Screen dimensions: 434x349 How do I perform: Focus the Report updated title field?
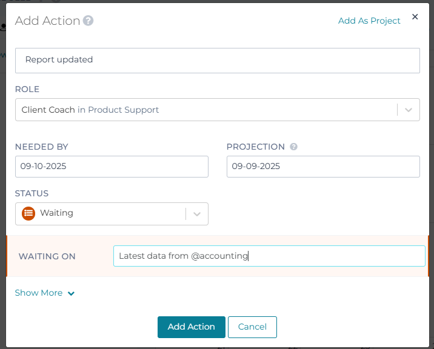(x=217, y=60)
